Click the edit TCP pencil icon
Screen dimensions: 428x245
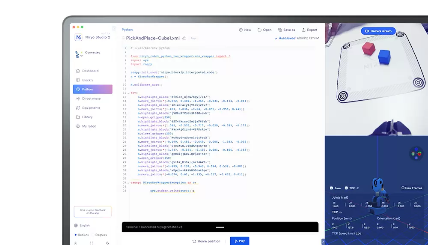[x=357, y=188]
